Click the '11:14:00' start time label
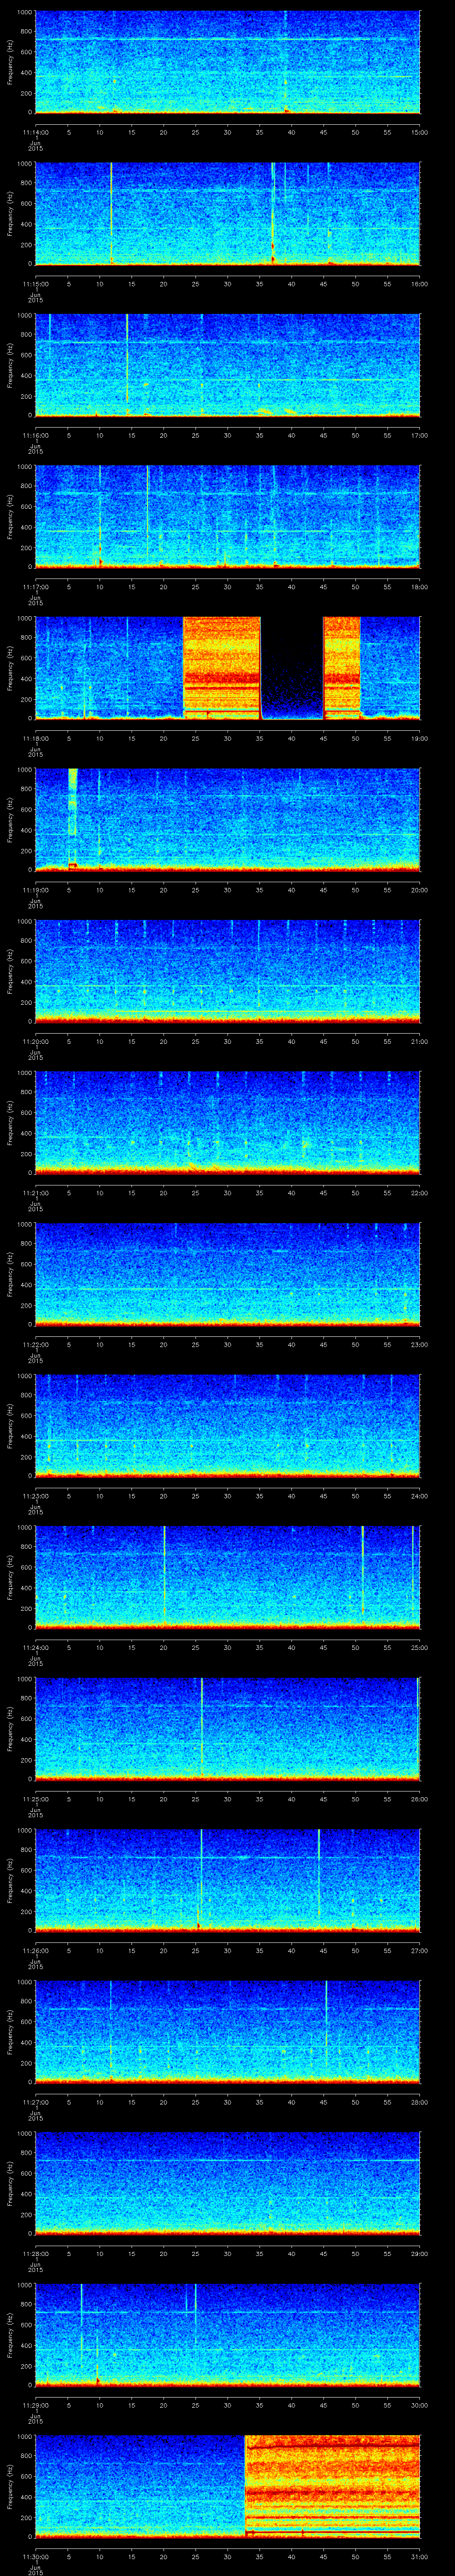 tap(35, 132)
